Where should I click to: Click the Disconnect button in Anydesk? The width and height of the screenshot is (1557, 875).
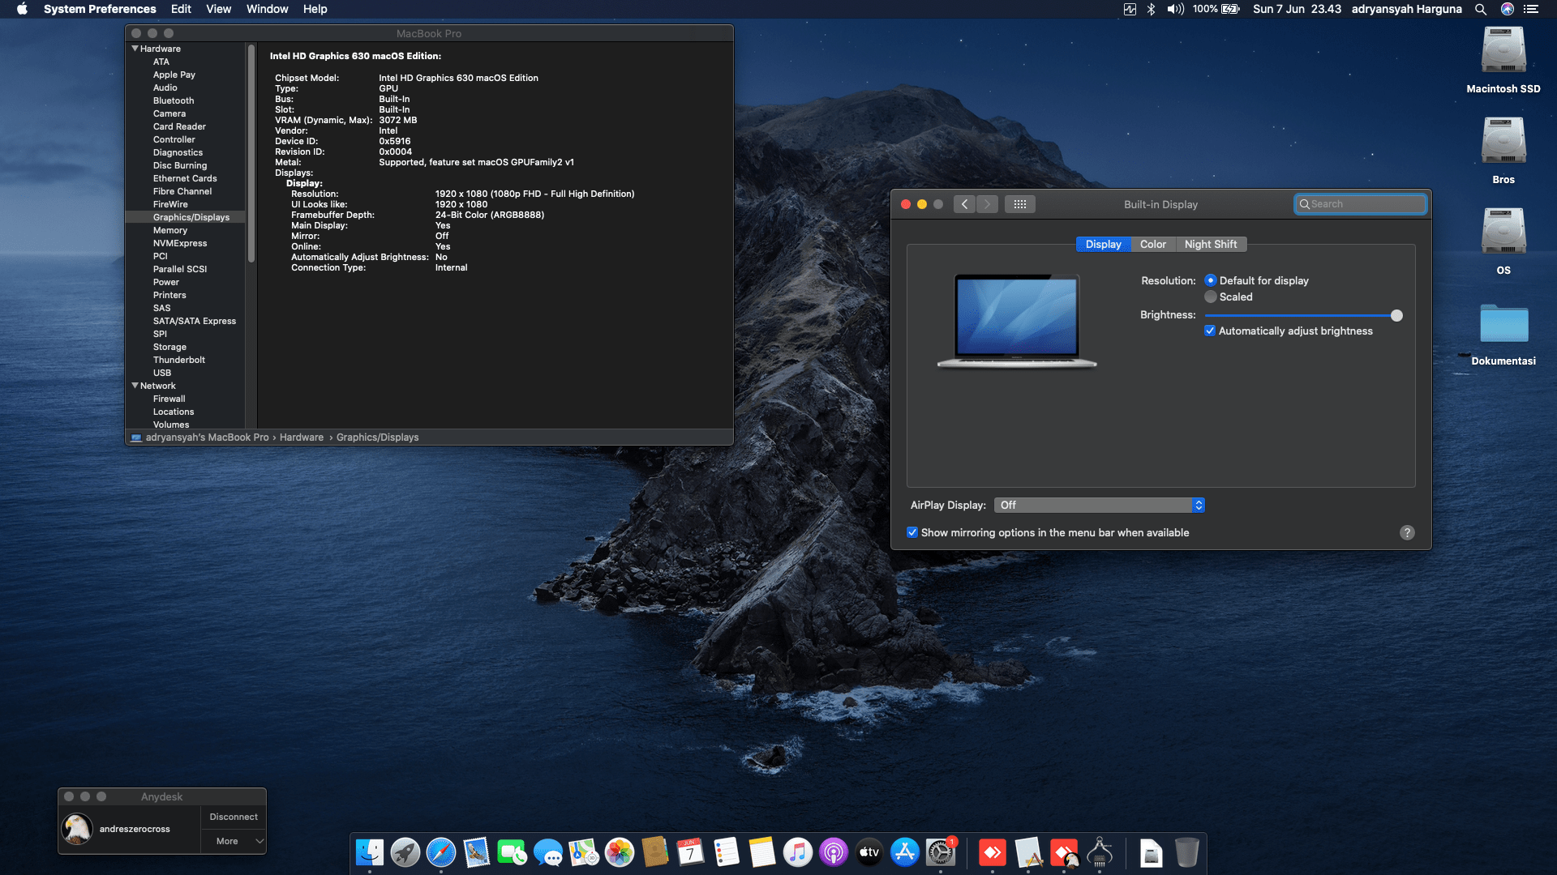[234, 817]
